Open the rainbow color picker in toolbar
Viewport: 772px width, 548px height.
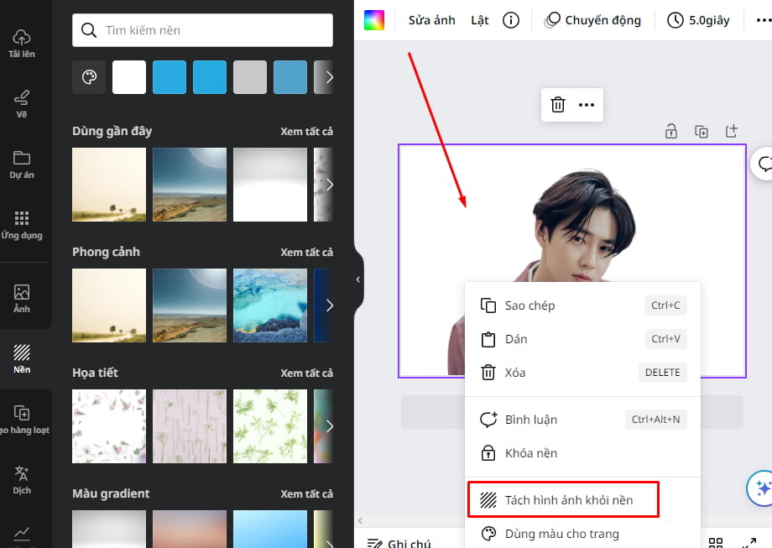[373, 20]
